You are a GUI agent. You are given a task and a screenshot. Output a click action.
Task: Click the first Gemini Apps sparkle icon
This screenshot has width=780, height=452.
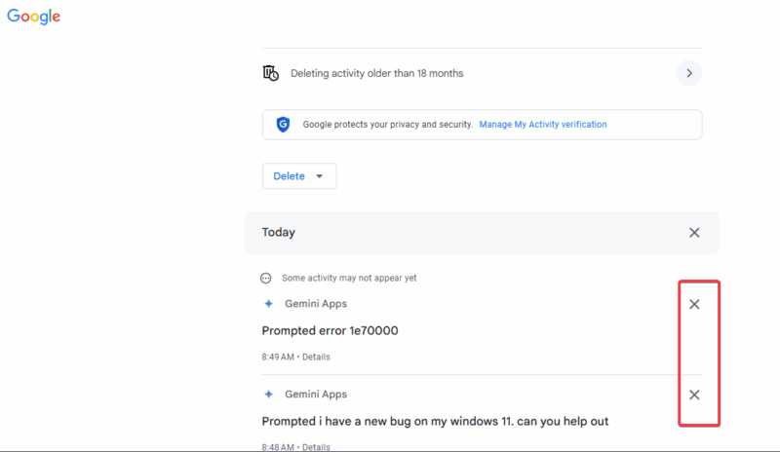(x=269, y=303)
